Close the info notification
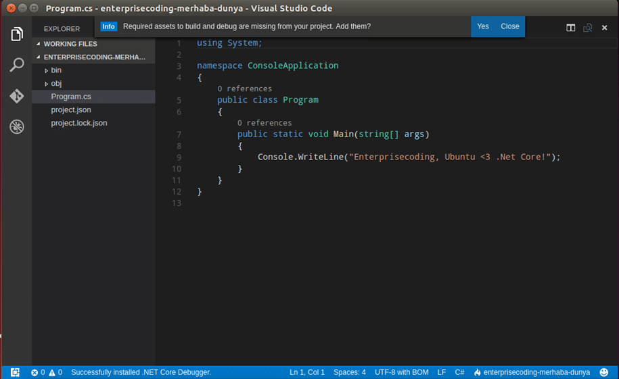This screenshot has width=619, height=379. [509, 26]
